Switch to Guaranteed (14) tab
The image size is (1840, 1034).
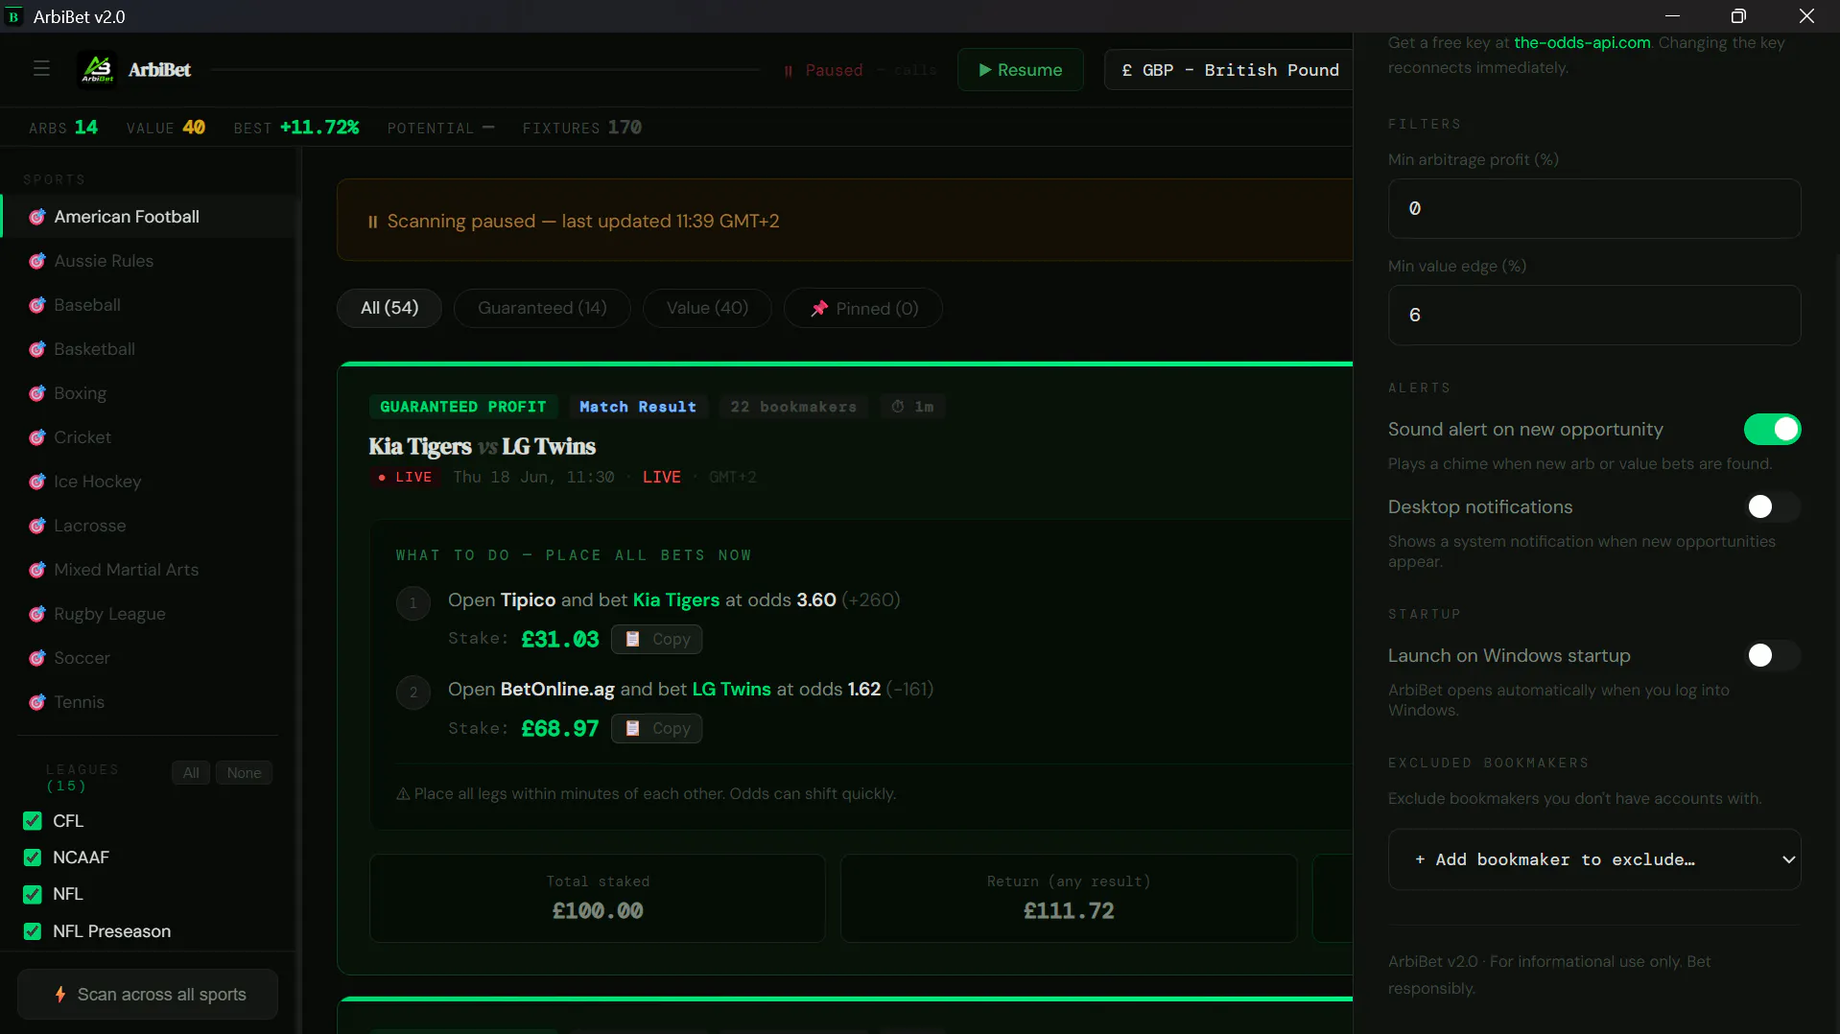point(542,308)
